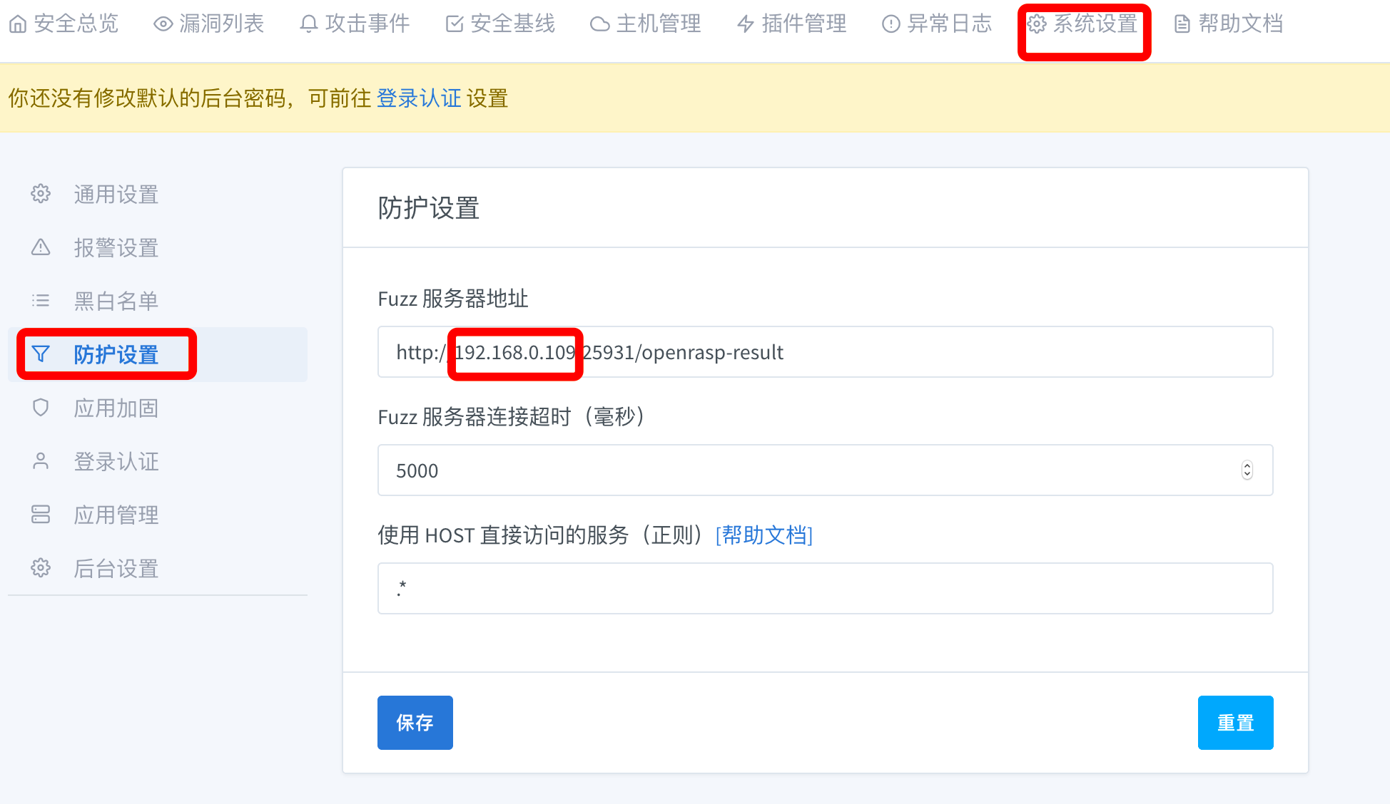1390x804 pixels.
Task: Click the lightning icon beside 插件管理
Action: 746,24
